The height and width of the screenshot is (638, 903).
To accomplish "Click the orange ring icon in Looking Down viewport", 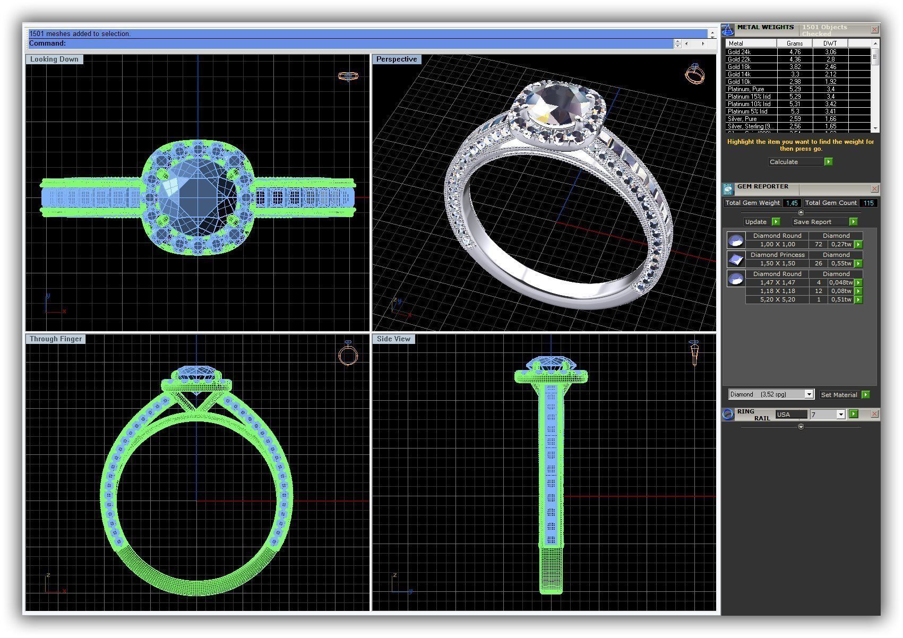I will click(348, 76).
